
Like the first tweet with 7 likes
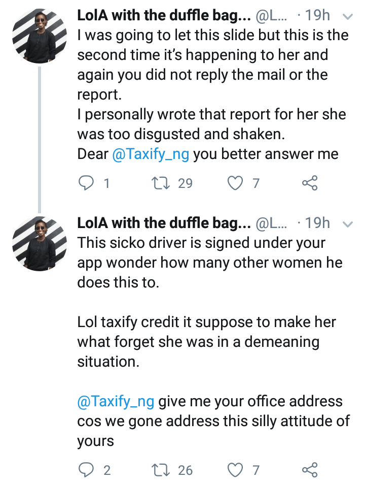click(x=236, y=183)
